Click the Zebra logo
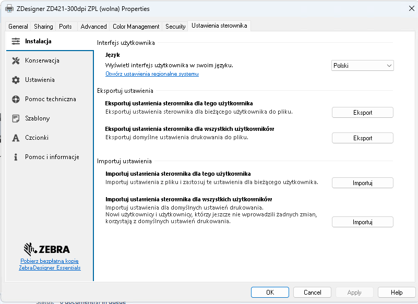 pyautogui.click(x=47, y=249)
